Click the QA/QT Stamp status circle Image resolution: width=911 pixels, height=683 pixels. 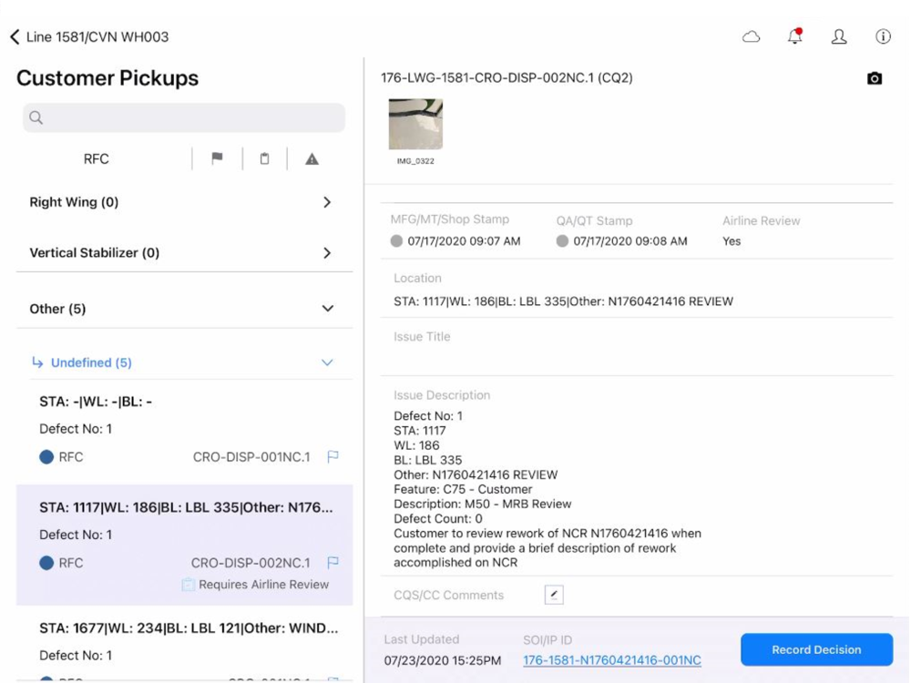tap(562, 241)
